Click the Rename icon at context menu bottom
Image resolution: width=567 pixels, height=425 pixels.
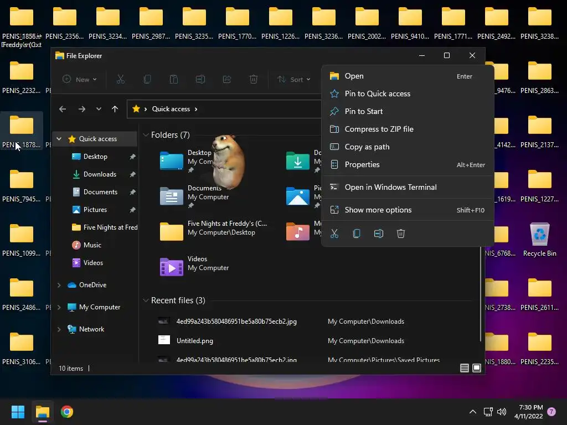pyautogui.click(x=379, y=234)
